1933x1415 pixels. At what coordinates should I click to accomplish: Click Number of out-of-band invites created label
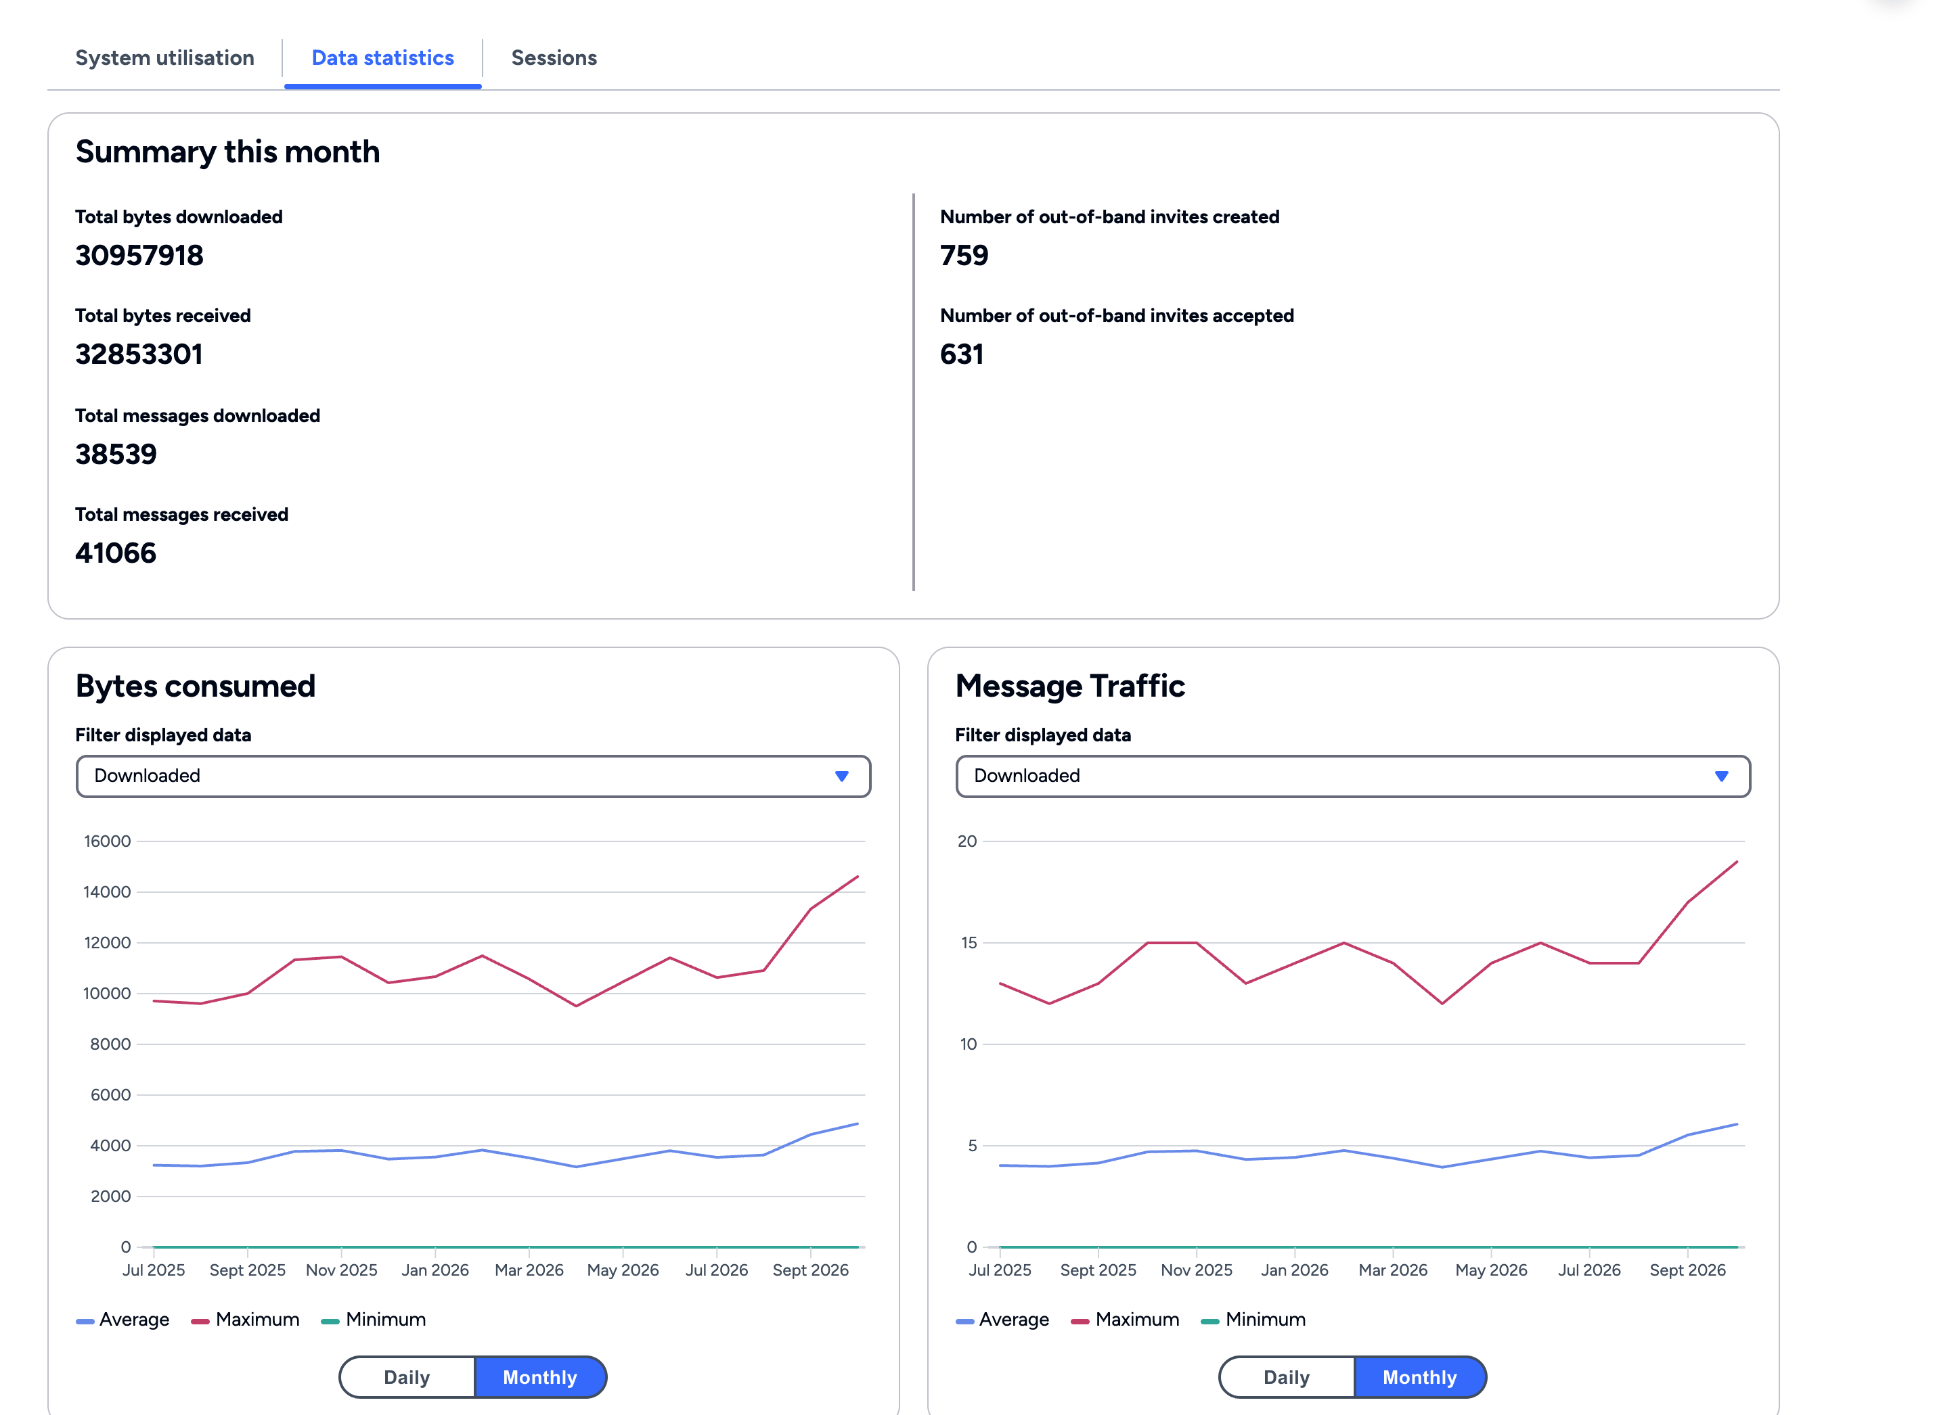click(x=1109, y=218)
